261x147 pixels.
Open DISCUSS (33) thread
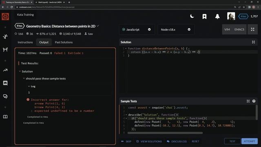coord(177,141)
